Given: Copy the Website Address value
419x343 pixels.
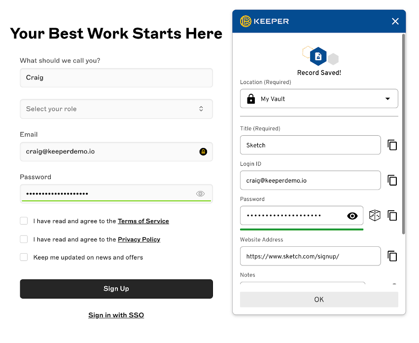Looking at the screenshot, I should point(392,256).
